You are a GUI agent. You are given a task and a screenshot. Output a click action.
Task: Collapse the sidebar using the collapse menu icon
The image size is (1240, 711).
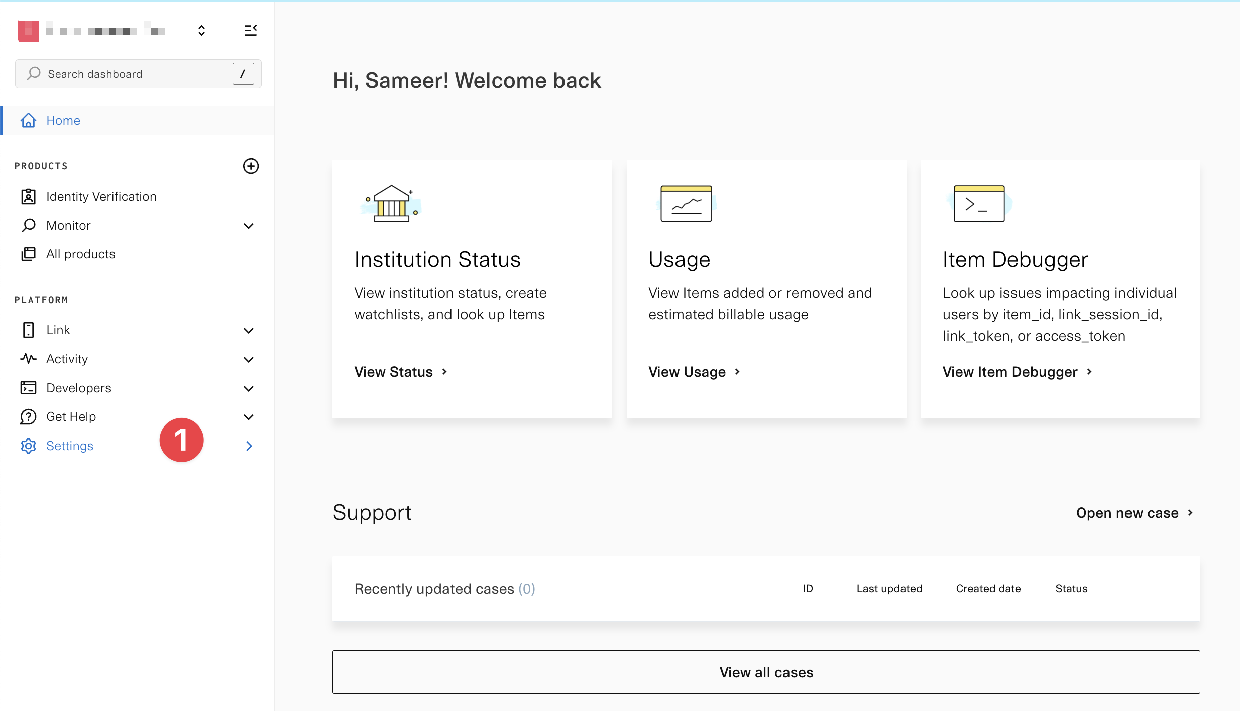(250, 31)
